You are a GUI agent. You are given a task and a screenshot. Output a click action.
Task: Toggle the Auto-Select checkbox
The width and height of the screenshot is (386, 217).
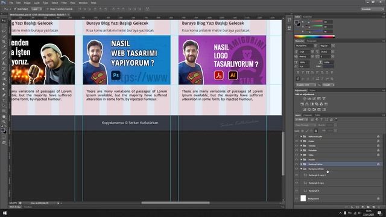15,9
